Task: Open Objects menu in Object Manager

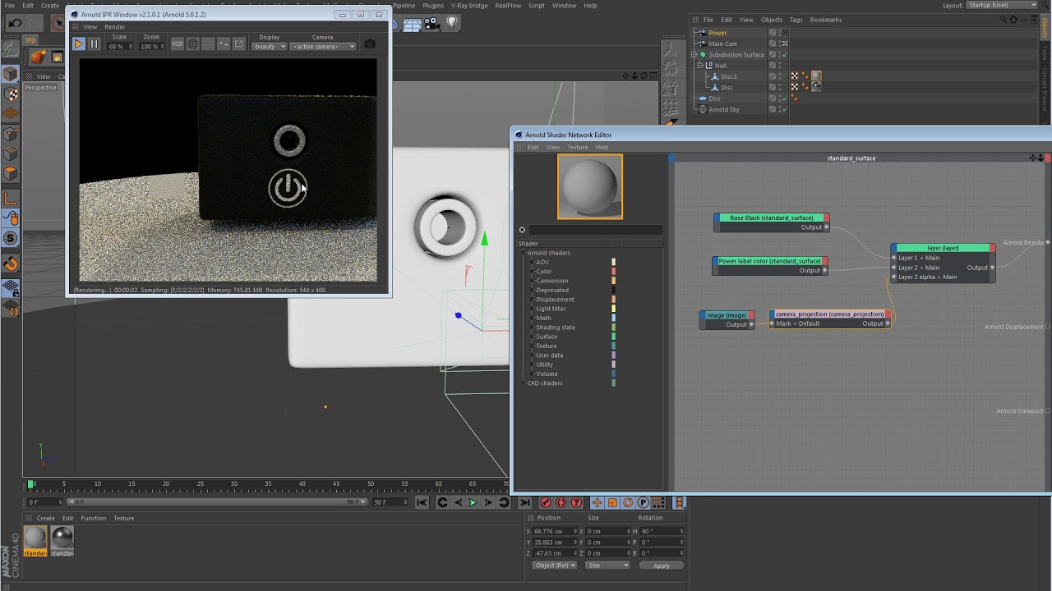Action: coord(772,20)
